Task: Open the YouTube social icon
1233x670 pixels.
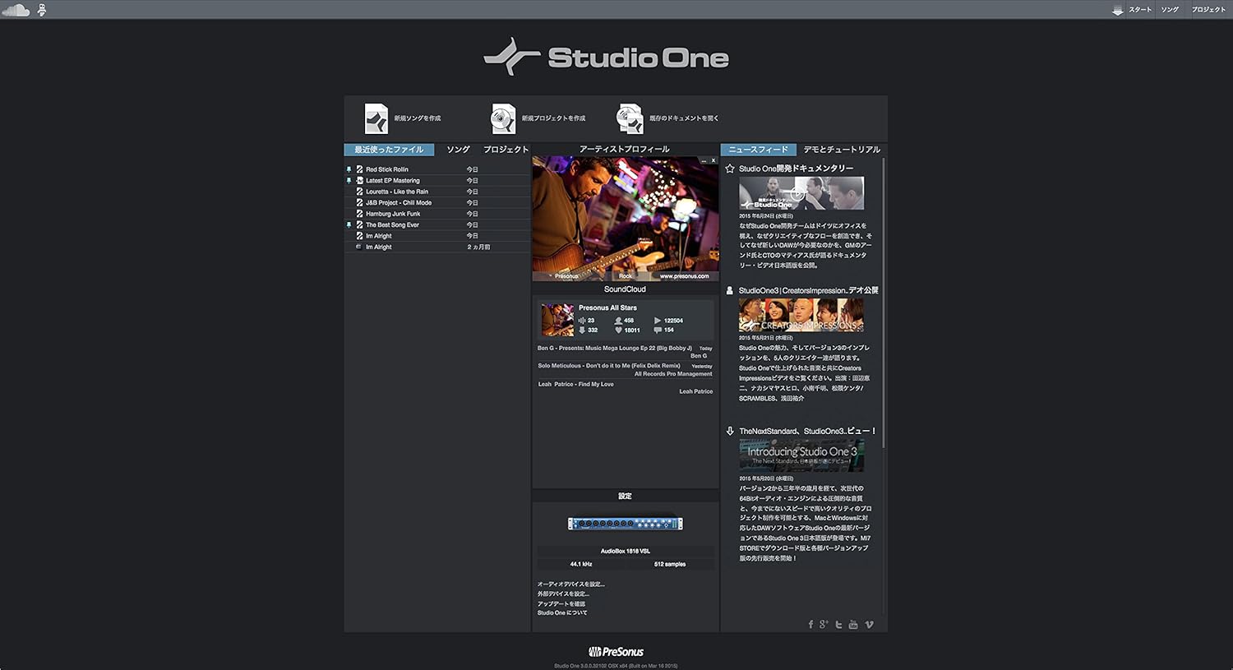Action: point(853,625)
